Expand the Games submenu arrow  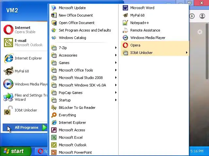tap(116, 63)
